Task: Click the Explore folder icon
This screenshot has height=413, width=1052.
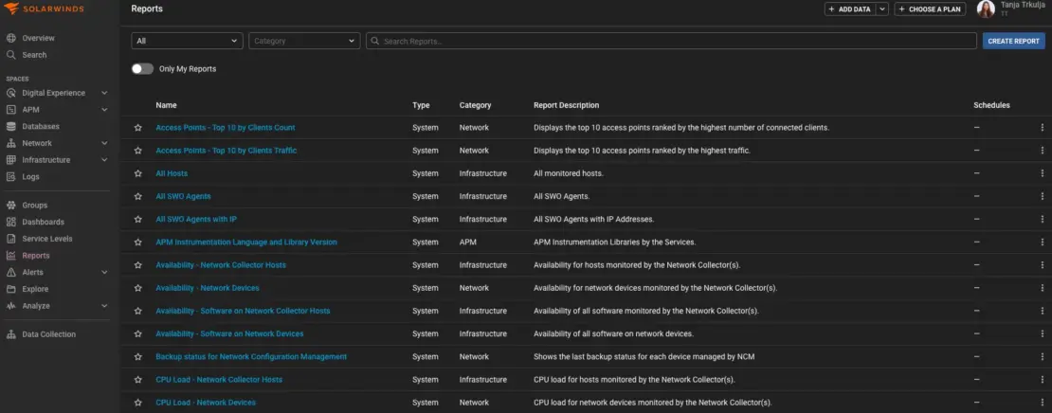Action: click(10, 289)
